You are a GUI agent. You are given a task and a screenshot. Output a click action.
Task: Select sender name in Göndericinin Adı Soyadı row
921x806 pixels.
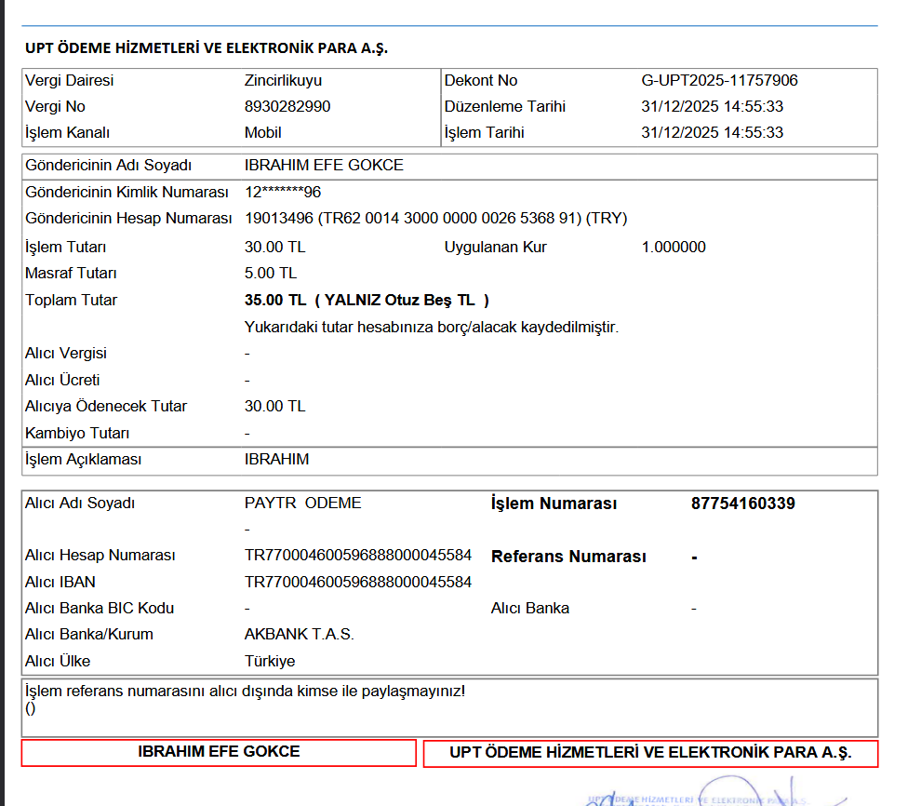324,165
